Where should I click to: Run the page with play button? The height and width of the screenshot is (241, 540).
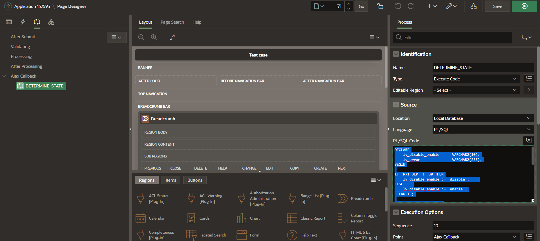point(524,6)
